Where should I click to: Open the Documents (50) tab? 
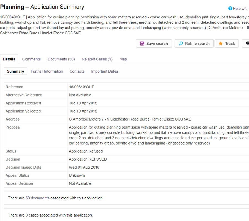61,59
